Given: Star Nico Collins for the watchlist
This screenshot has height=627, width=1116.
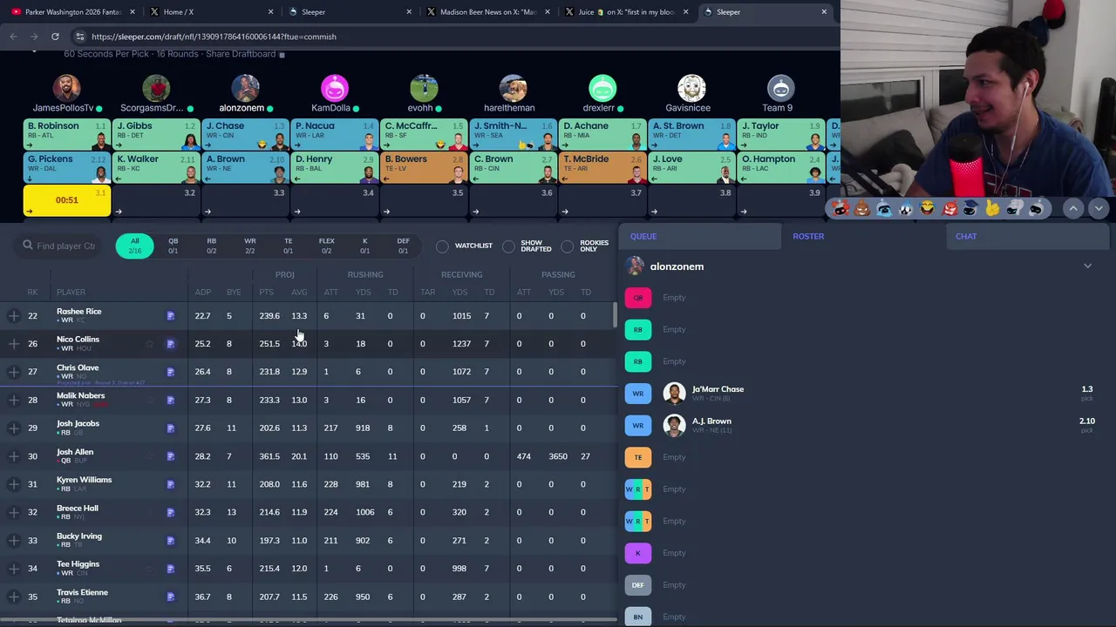Looking at the screenshot, I should click(x=150, y=344).
